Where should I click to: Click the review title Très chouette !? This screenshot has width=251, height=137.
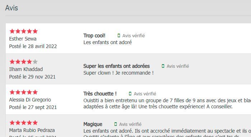click(x=100, y=94)
